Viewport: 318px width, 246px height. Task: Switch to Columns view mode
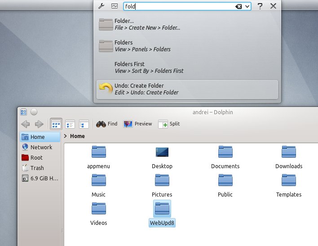click(83, 124)
